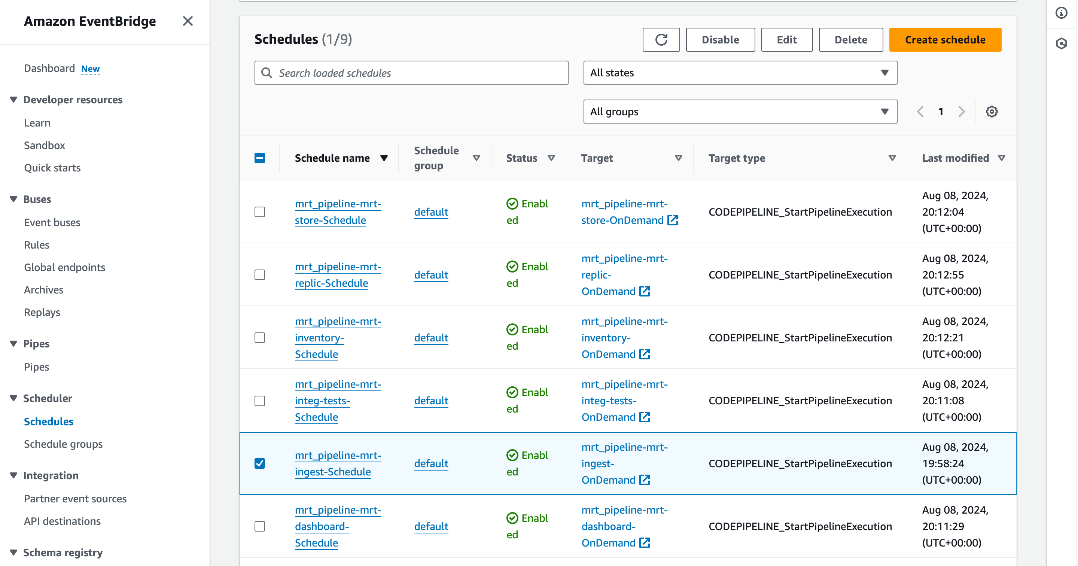The width and height of the screenshot is (1078, 566).
Task: Open mrt-dashboard-OnDemand target external link icon
Action: point(645,543)
